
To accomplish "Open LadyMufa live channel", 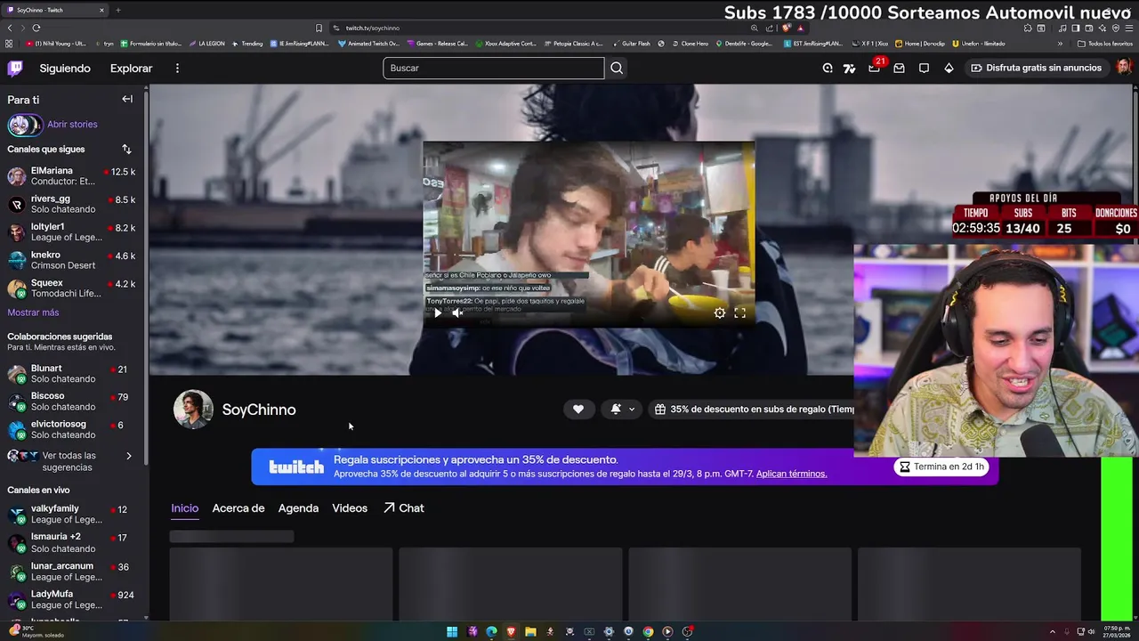I will [x=71, y=599].
